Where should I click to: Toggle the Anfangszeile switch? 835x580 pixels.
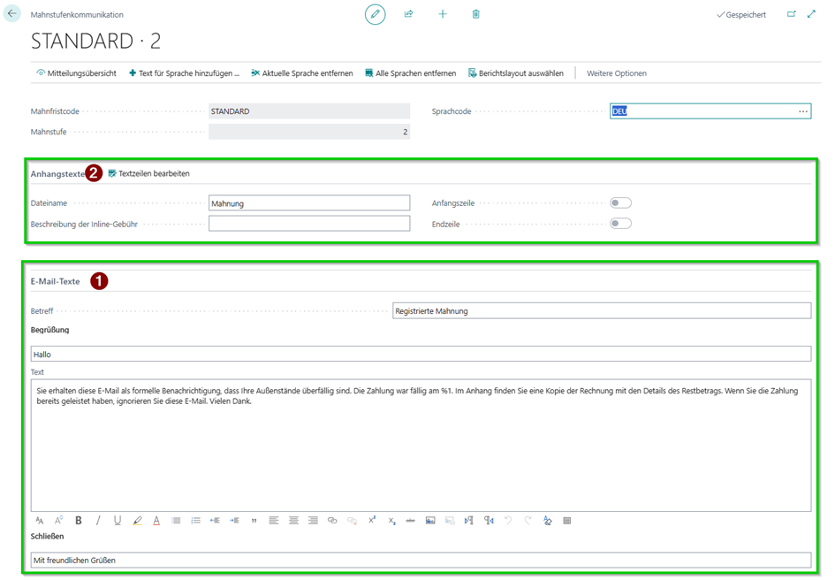pyautogui.click(x=620, y=203)
